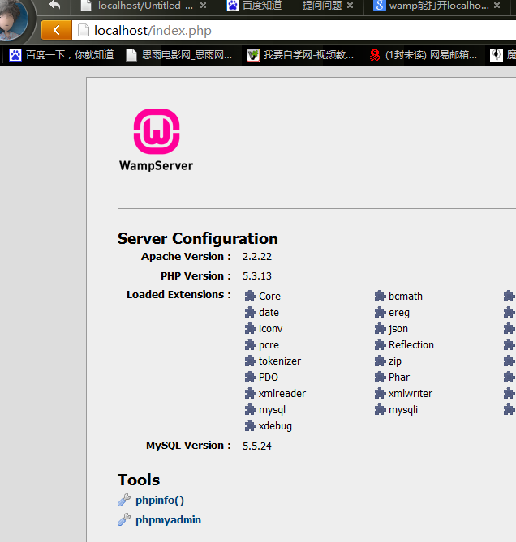516x542 pixels.
Task: Click the puzzle icon beside xdebug
Action: tap(250, 426)
